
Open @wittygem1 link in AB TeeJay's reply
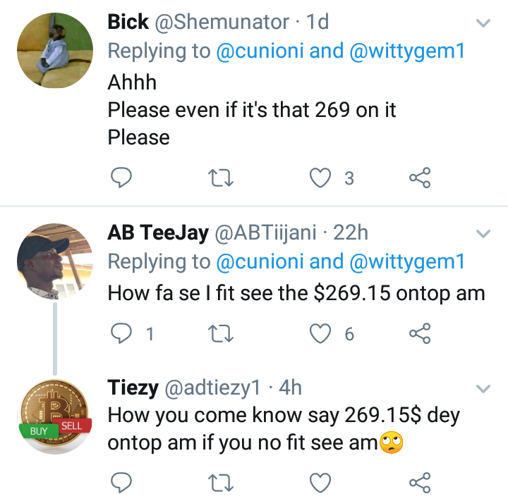click(408, 262)
